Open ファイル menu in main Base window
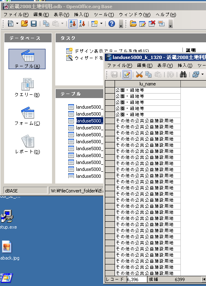 pyautogui.click(x=16, y=15)
